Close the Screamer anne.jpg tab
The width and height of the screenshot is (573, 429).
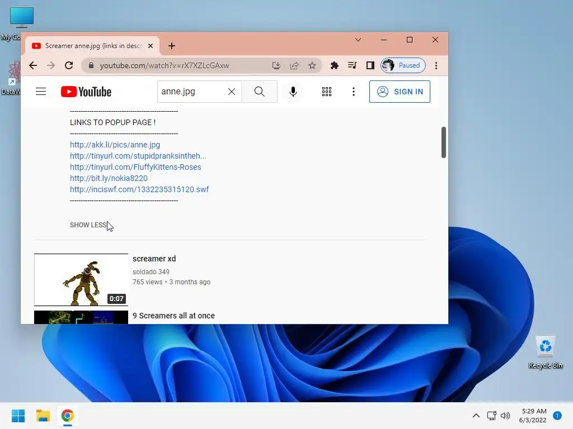tap(150, 46)
